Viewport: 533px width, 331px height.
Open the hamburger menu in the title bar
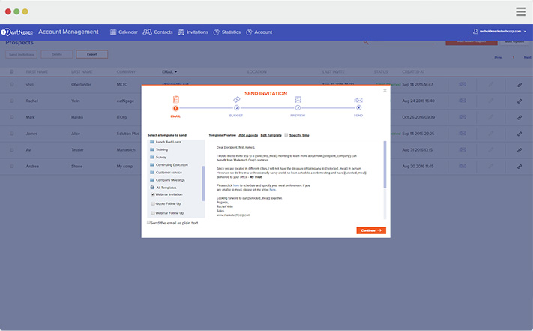pyautogui.click(x=520, y=11)
